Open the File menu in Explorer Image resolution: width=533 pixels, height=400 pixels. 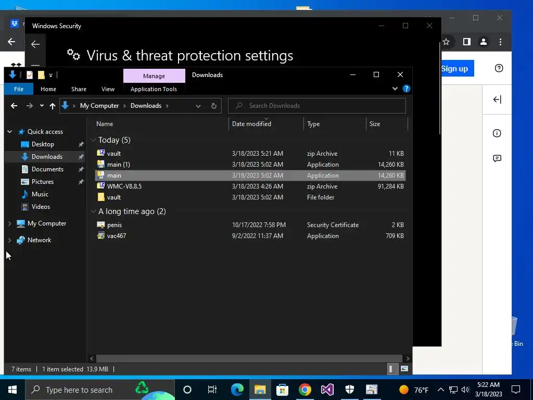tap(19, 89)
